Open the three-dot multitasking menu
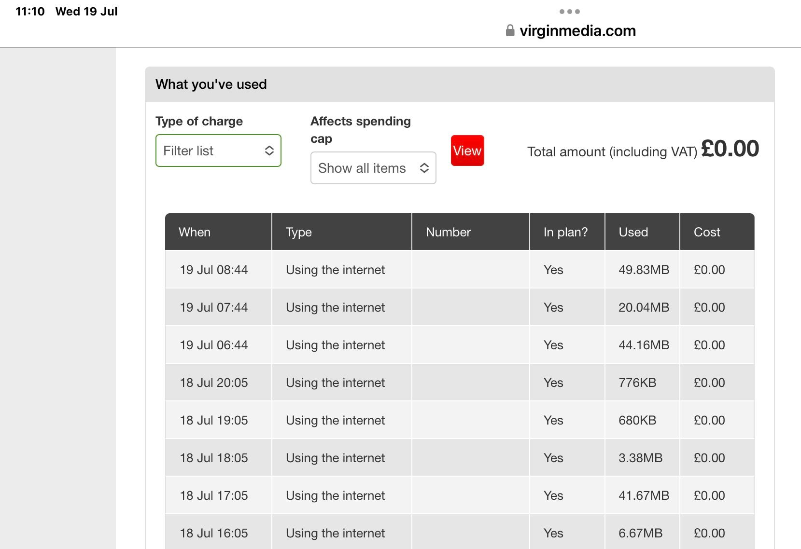Screen dimensions: 801x549 [x=570, y=12]
